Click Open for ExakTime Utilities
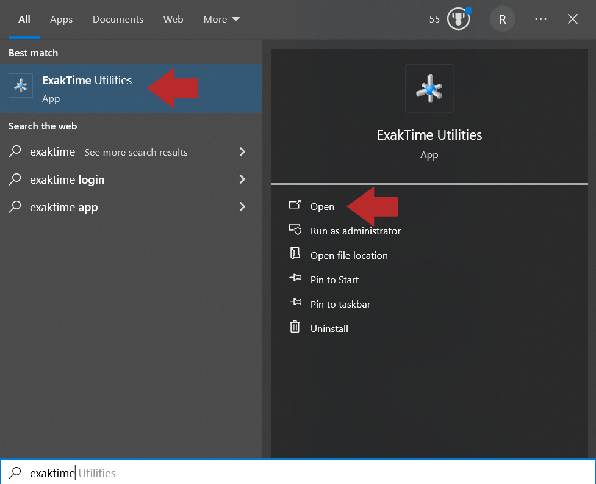Viewport: 596px width, 484px height. click(x=322, y=206)
